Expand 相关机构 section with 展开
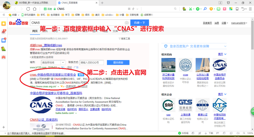Viewport: 254px width, 137px height. pyautogui.click(x=222, y=54)
